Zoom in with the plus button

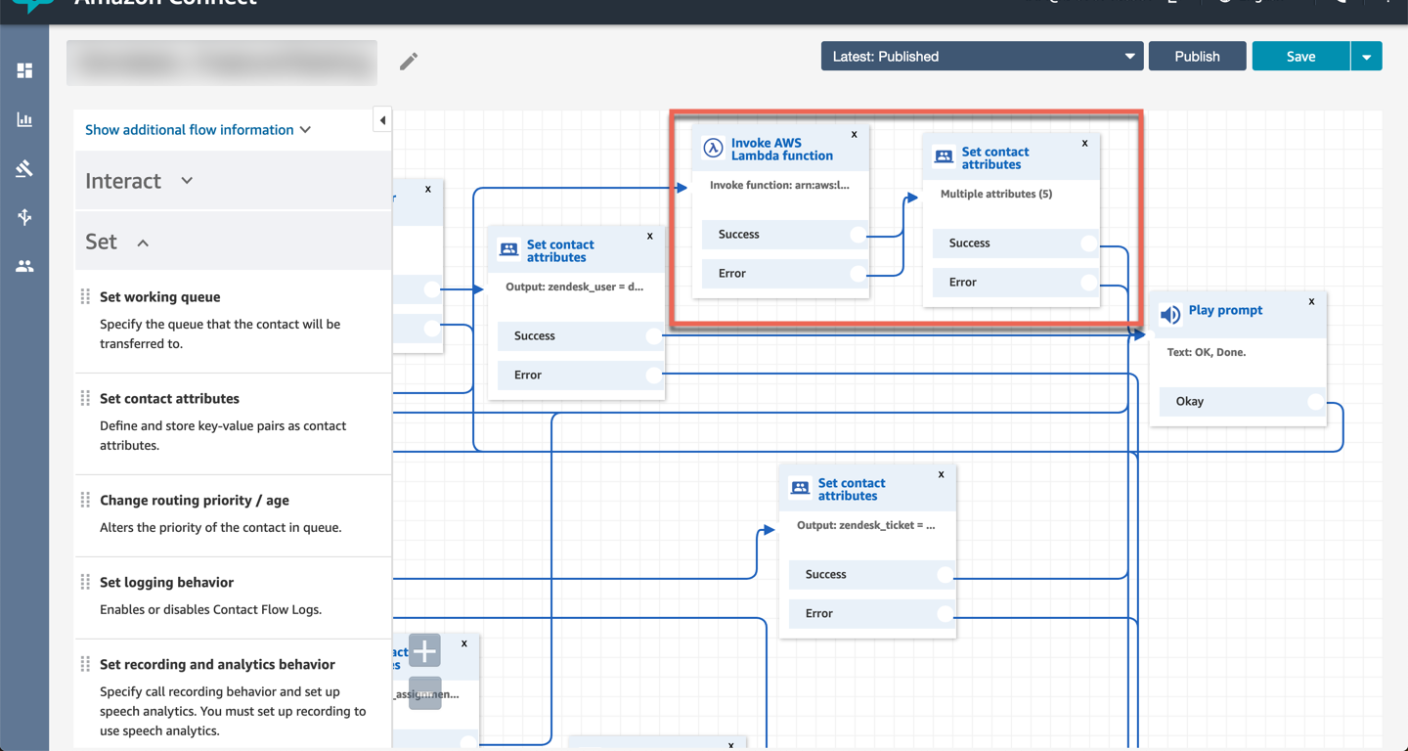pos(424,650)
